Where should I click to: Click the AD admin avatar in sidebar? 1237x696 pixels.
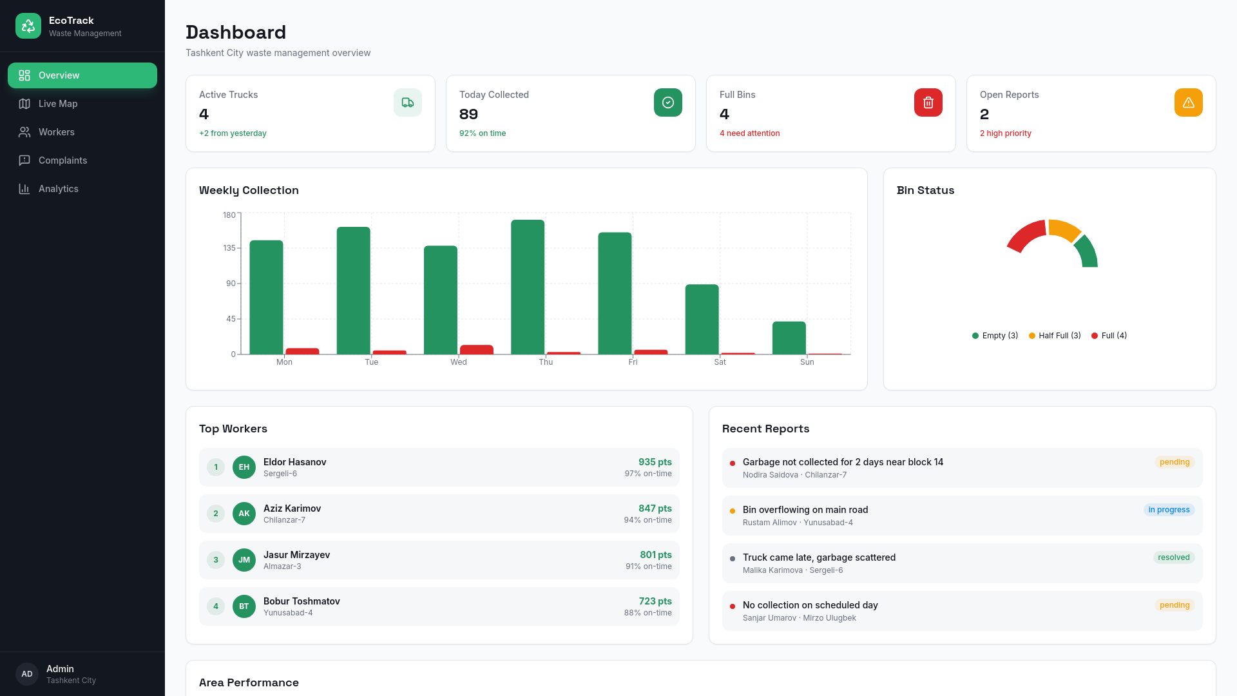click(x=27, y=674)
